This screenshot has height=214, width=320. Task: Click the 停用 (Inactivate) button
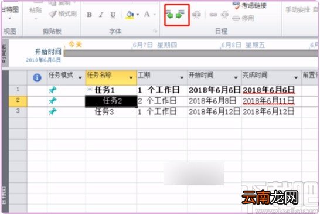[243, 19]
